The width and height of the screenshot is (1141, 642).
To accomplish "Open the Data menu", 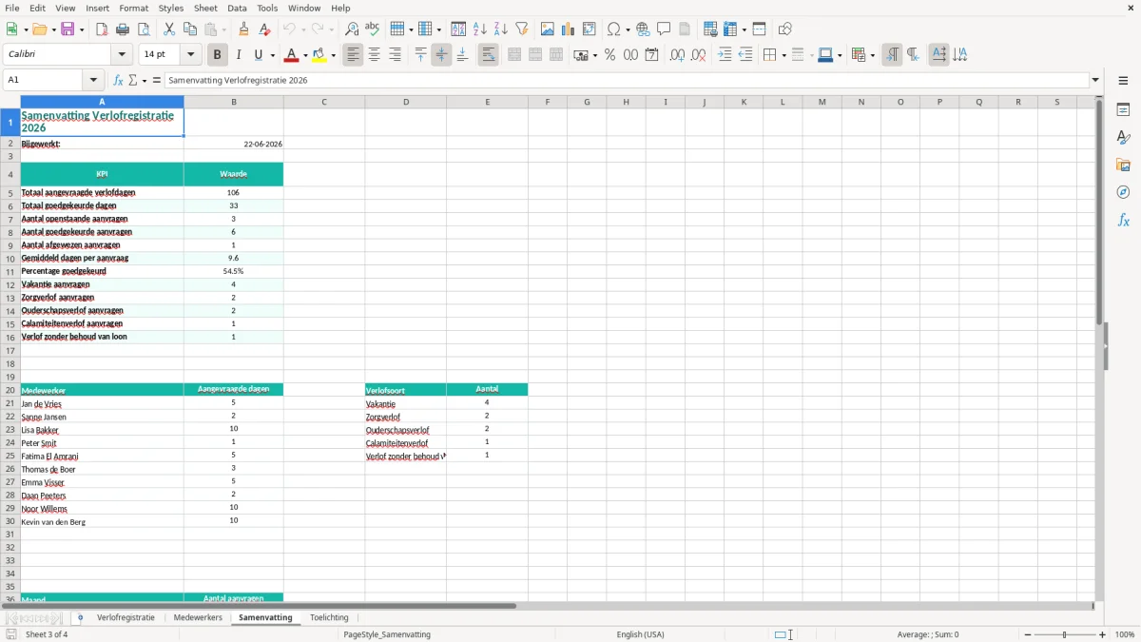I will pos(237,8).
